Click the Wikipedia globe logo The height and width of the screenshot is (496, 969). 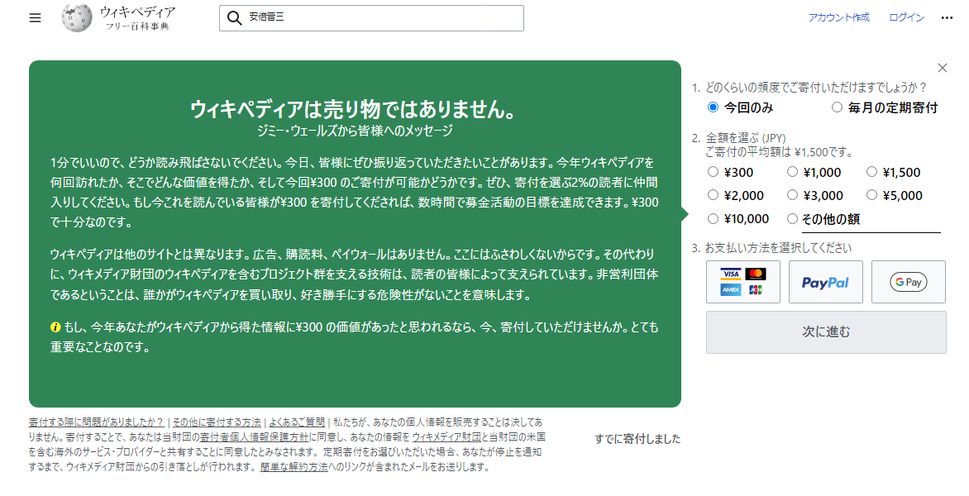pyautogui.click(x=77, y=17)
